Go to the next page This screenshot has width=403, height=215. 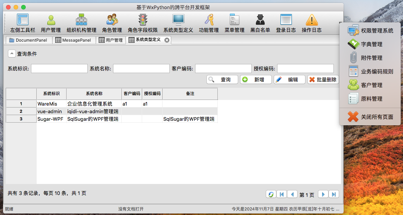click(323, 194)
